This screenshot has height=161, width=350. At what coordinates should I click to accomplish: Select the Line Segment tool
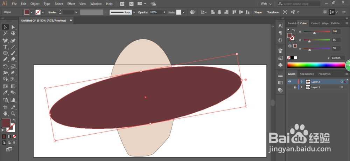click(13, 47)
